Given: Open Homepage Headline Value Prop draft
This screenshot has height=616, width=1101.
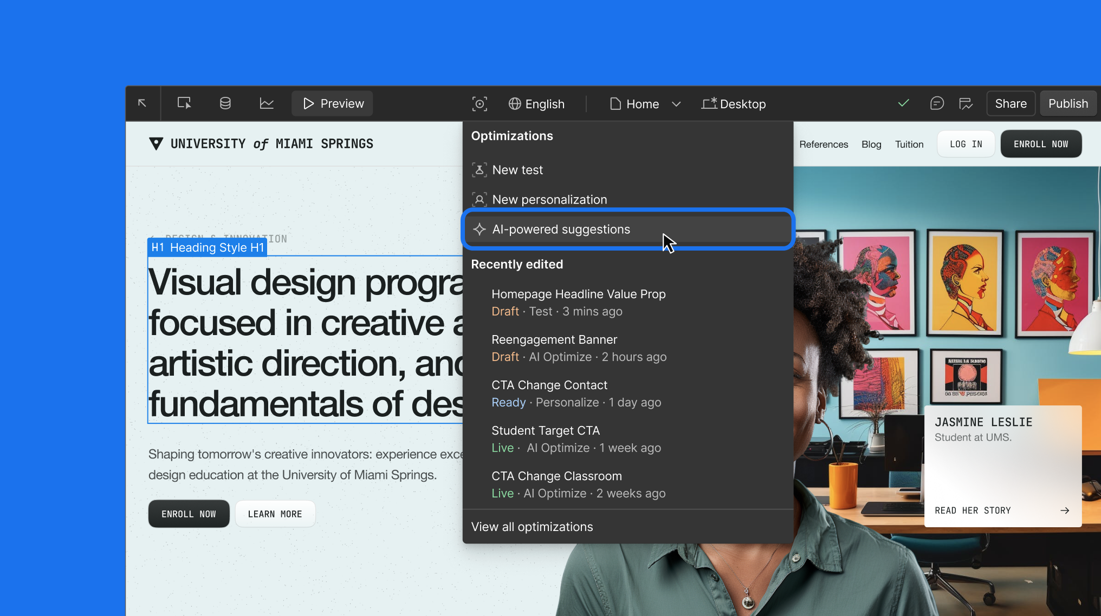Looking at the screenshot, I should 627,303.
